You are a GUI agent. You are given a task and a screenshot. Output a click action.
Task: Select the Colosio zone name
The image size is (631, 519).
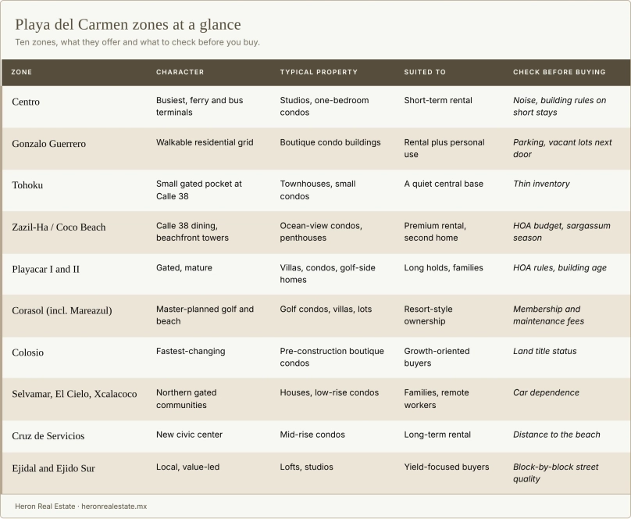28,353
